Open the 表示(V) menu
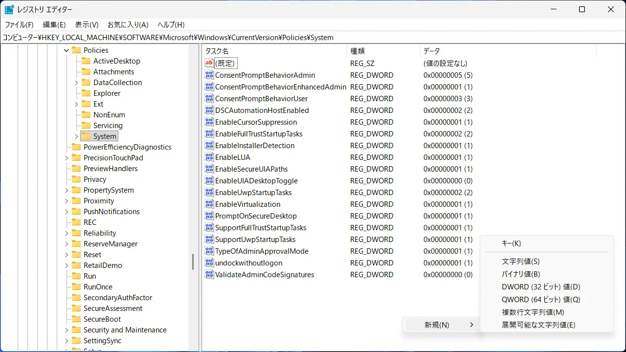 [x=87, y=24]
